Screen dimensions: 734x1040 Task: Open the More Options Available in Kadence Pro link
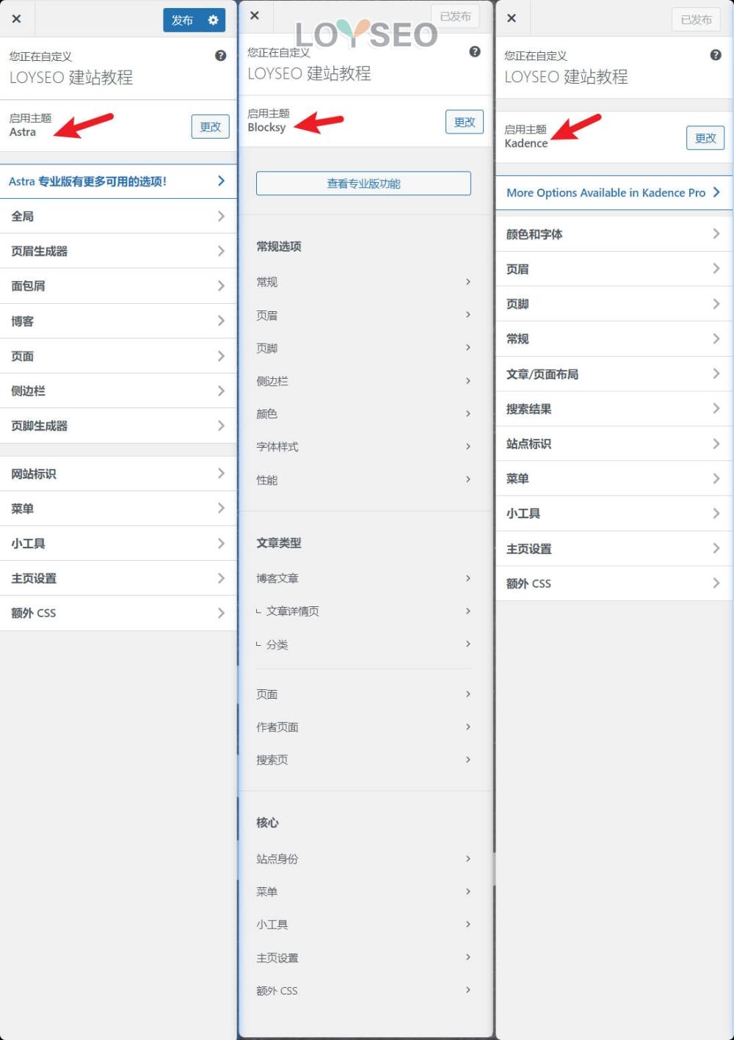click(613, 192)
